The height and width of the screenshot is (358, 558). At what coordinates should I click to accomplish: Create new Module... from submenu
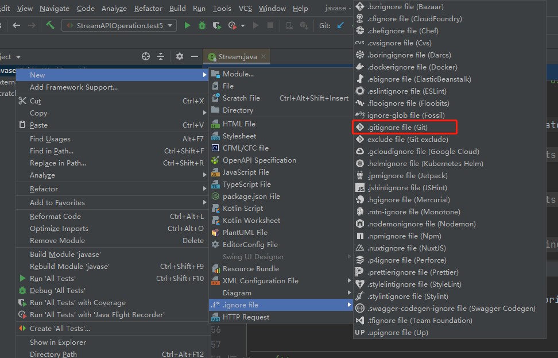tap(281, 74)
